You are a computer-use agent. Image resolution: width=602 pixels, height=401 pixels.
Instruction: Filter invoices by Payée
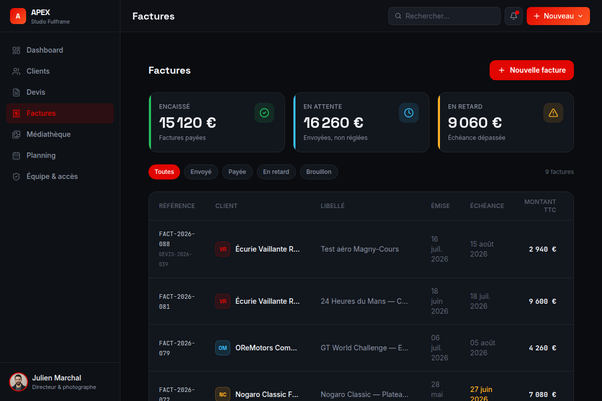(x=237, y=172)
